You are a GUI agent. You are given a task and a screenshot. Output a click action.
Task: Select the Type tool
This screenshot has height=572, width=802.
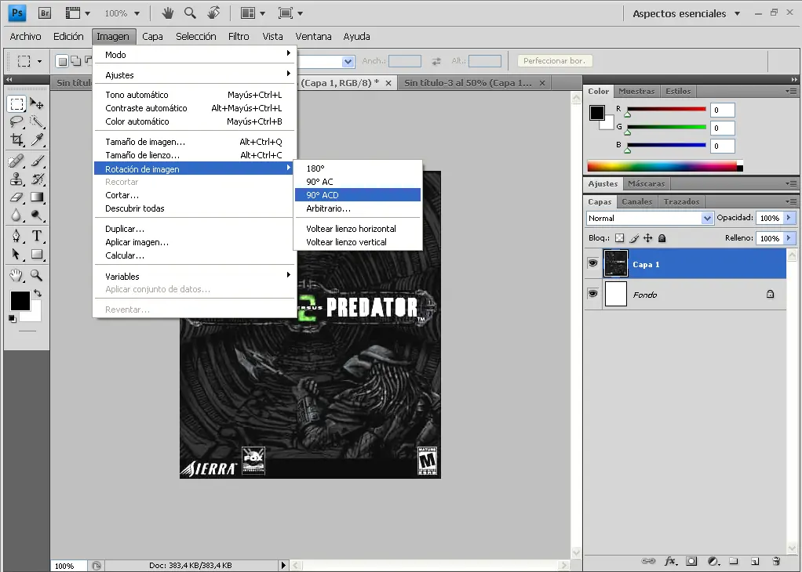point(36,236)
